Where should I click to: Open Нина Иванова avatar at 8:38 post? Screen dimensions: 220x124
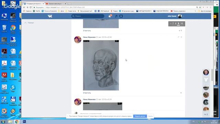pos(78,40)
